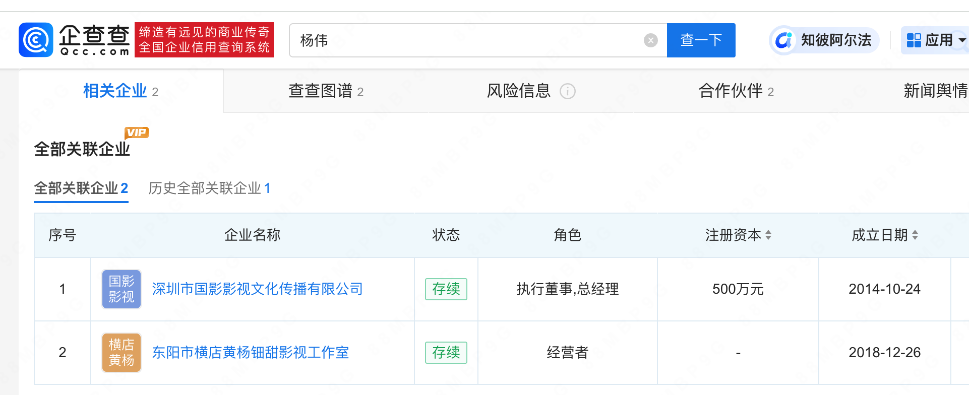Image resolution: width=969 pixels, height=395 pixels.
Task: Clear the search box text
Action: pyautogui.click(x=651, y=40)
